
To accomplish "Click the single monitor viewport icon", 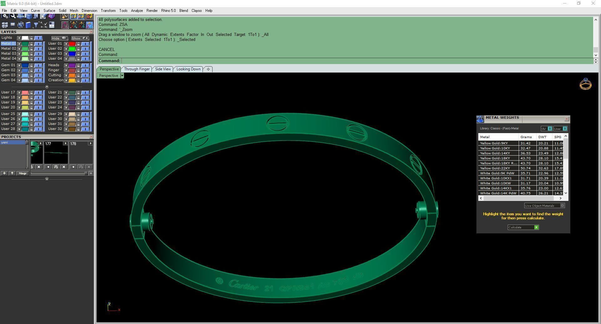I will (13, 25).
